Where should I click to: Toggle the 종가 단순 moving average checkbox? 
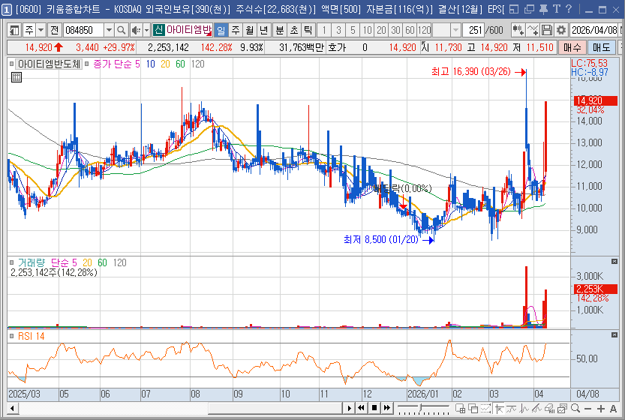click(86, 64)
